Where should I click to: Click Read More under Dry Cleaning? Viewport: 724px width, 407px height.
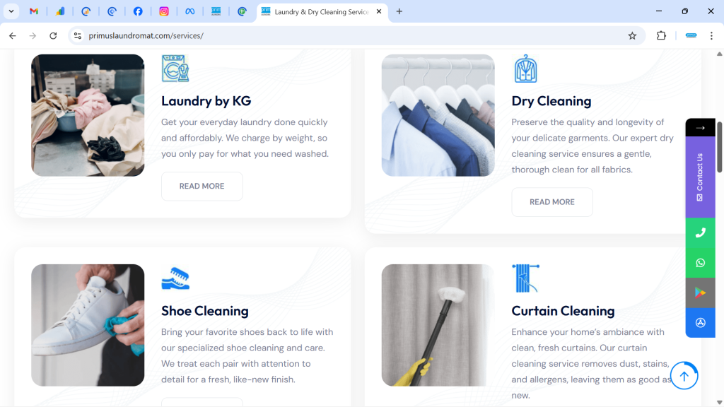(x=551, y=202)
